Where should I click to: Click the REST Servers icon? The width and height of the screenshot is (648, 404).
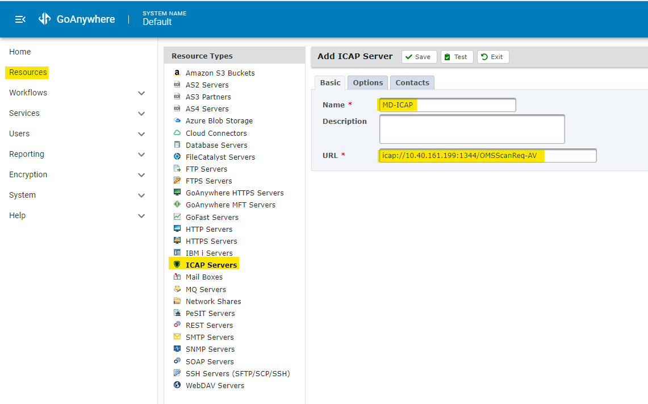177,325
